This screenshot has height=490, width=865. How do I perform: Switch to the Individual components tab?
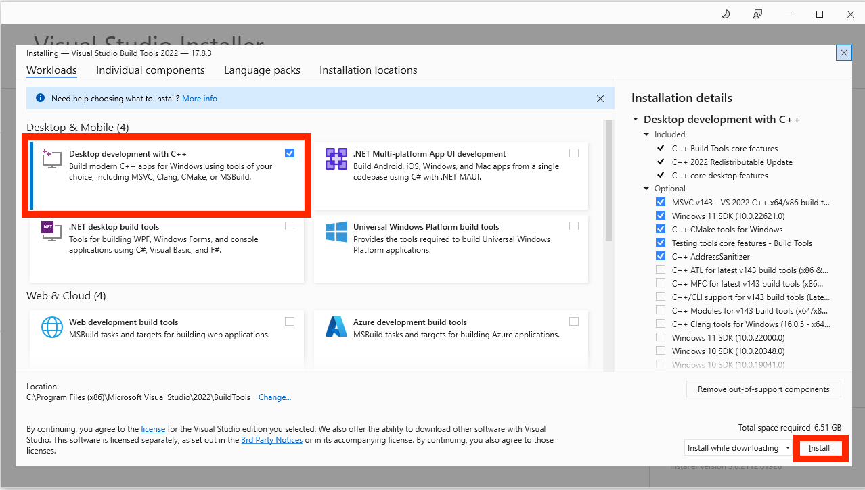coord(150,70)
